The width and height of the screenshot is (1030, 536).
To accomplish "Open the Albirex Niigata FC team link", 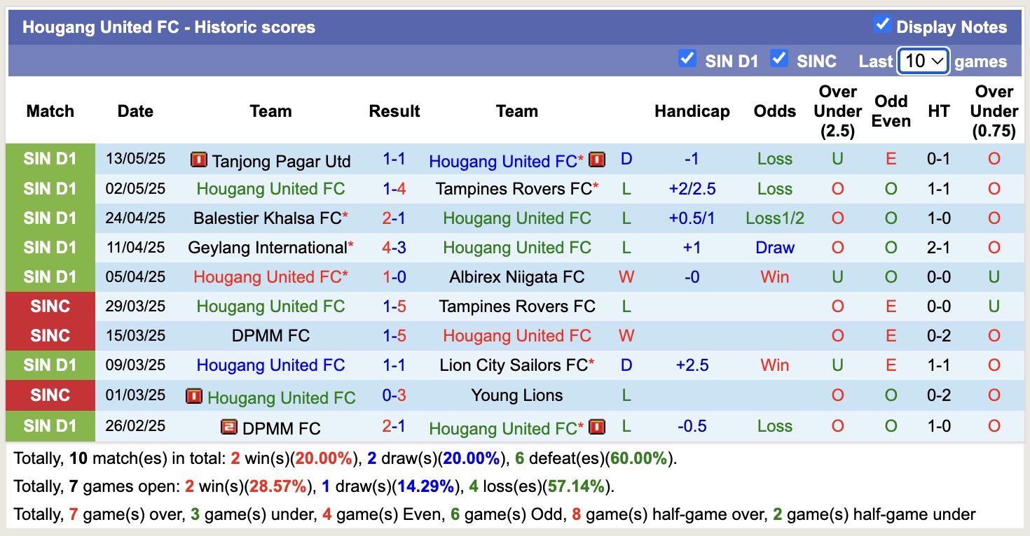I will coord(517,277).
